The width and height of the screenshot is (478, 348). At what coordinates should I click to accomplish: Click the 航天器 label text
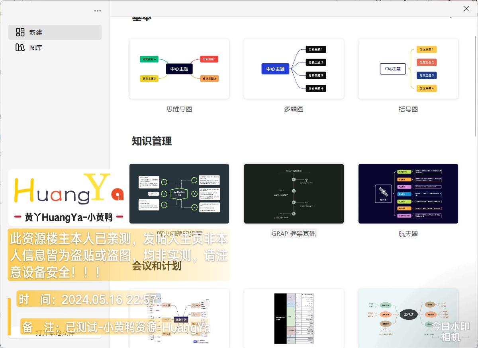tap(408, 234)
